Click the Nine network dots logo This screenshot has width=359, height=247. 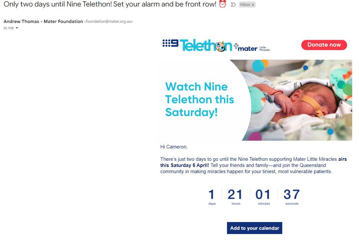coord(170,43)
